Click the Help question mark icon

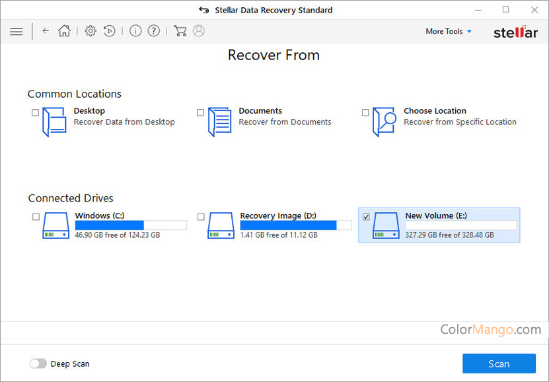(154, 31)
